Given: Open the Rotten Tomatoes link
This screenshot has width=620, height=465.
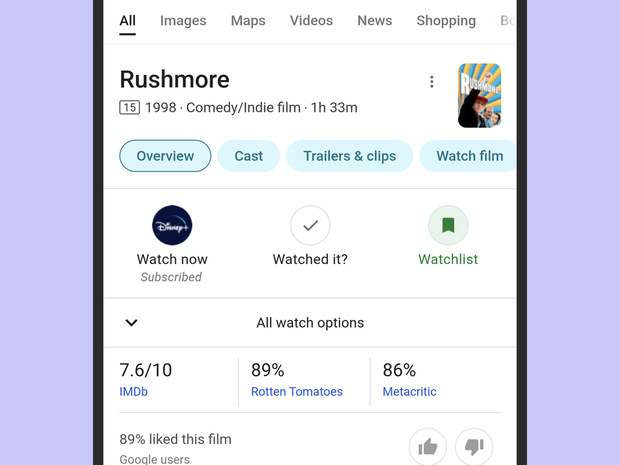Looking at the screenshot, I should tap(297, 392).
